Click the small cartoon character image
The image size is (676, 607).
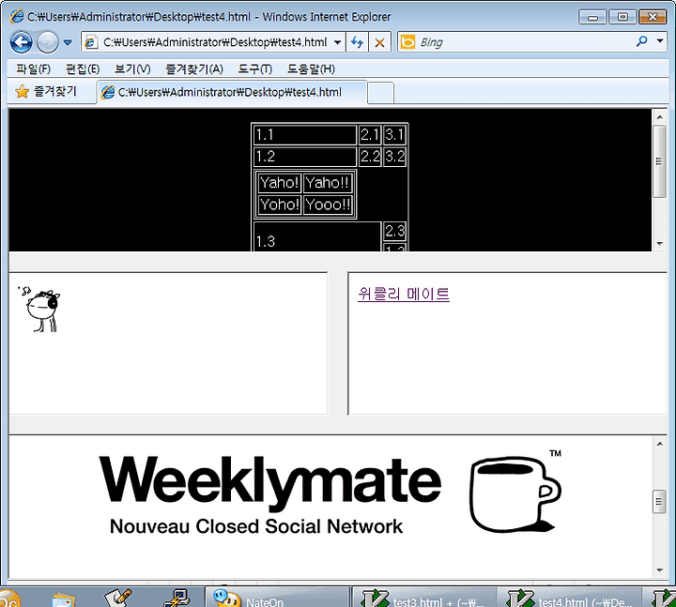(39, 309)
